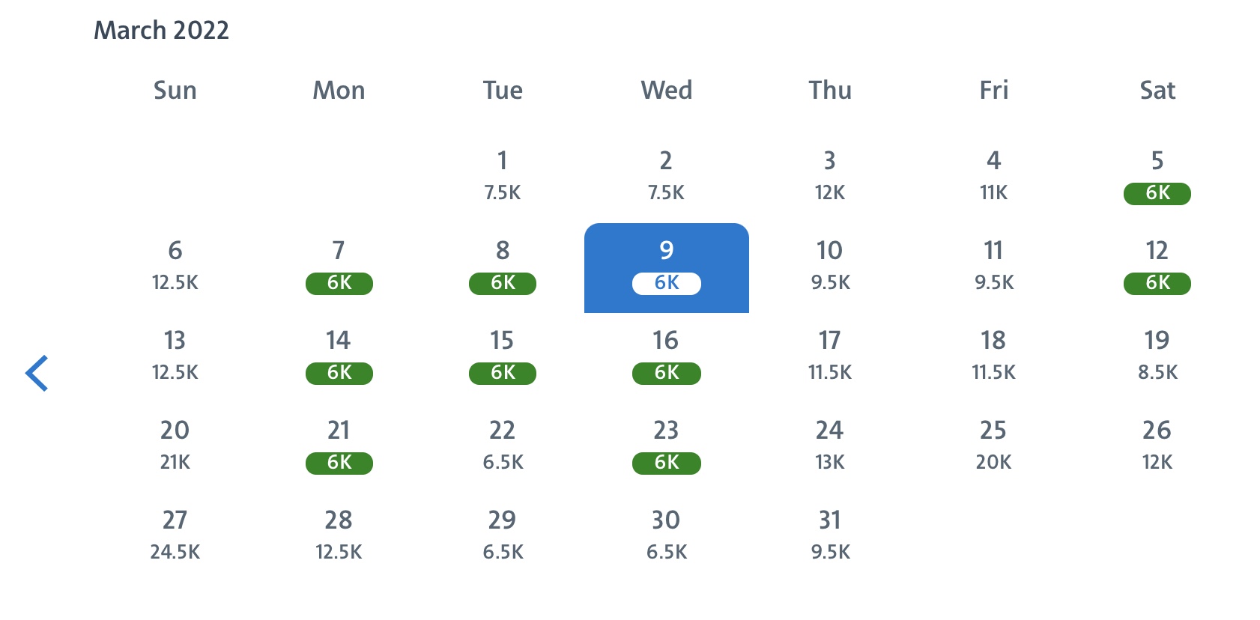1260x620 pixels.
Task: Select March 21 low-fare Monday
Action: pos(339,446)
